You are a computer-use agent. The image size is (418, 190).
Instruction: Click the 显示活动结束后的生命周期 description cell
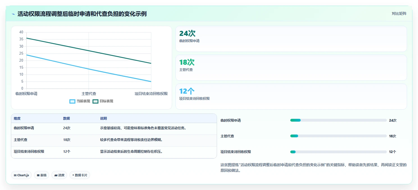(131, 151)
